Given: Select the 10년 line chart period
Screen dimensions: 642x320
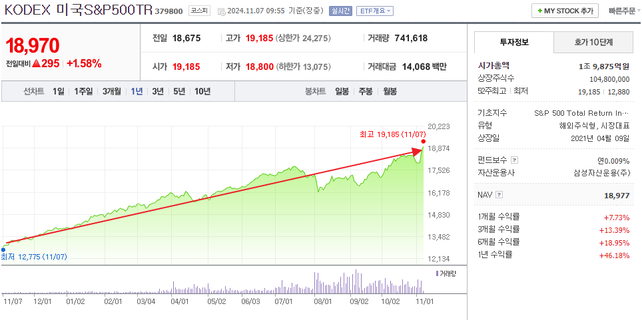Looking at the screenshot, I should pyautogui.click(x=202, y=91).
